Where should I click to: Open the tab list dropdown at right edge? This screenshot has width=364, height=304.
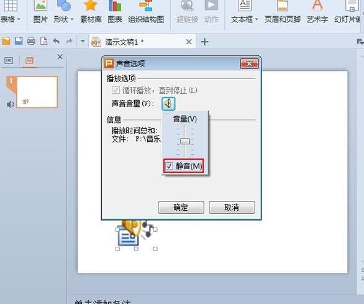[x=360, y=42]
